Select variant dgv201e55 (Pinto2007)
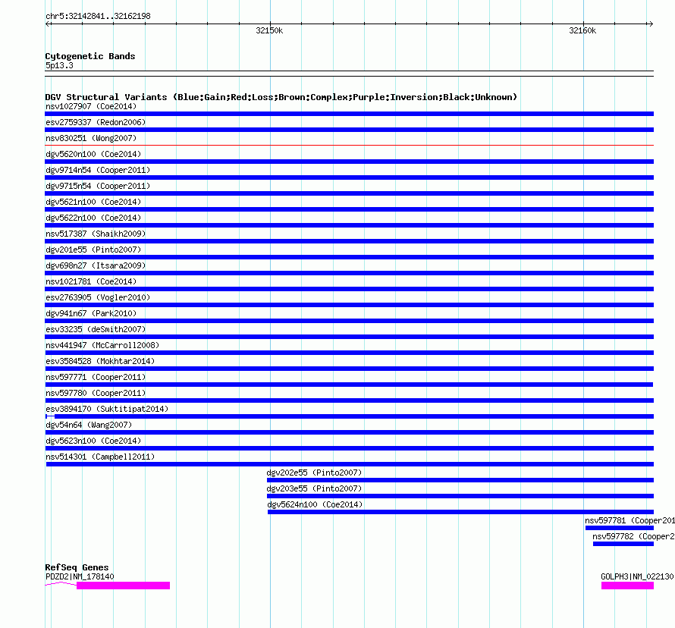Screen dimensions: 675x628 pos(93,250)
